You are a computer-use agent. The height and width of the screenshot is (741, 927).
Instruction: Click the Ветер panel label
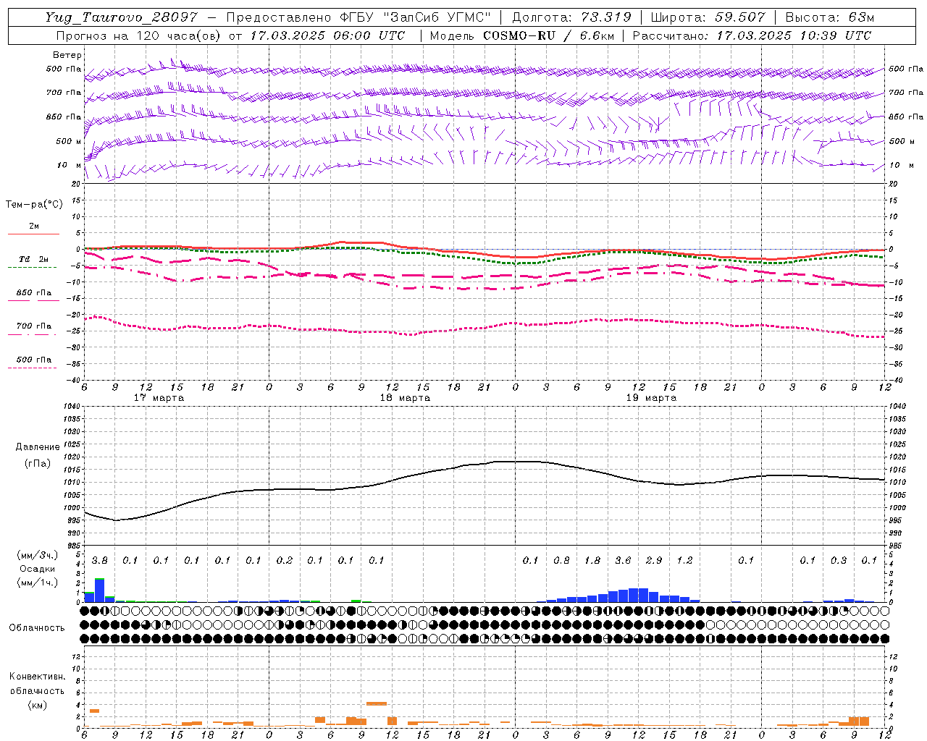[67, 55]
